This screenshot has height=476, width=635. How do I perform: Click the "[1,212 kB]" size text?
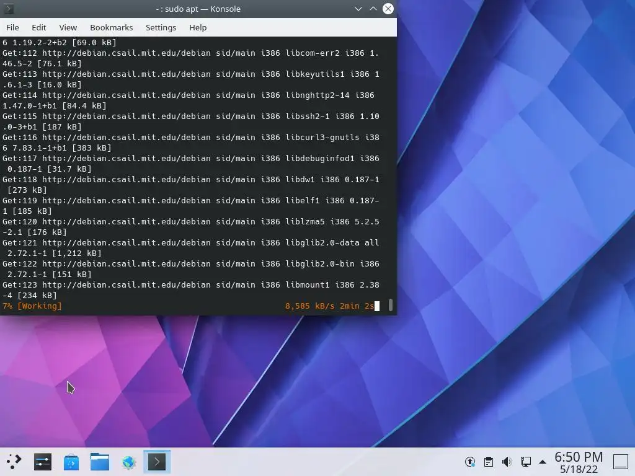pyautogui.click(x=77, y=253)
